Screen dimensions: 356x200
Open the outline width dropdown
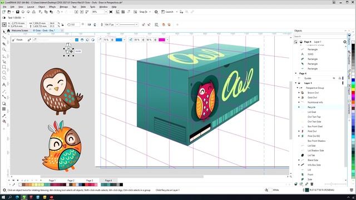tap(117, 24)
